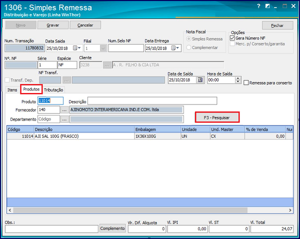Open the help question mark icon

pos(258,6)
